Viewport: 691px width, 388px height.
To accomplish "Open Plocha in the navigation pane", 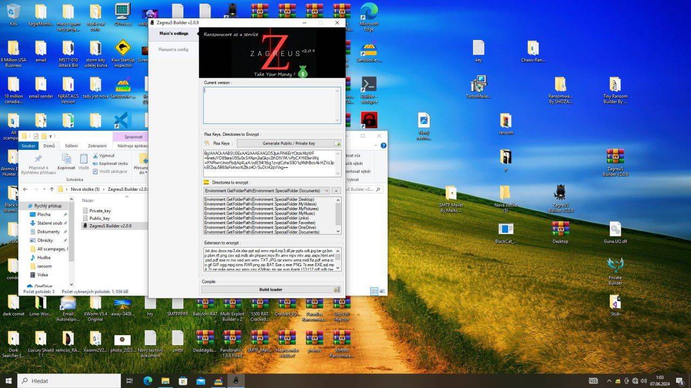I will pos(44,214).
